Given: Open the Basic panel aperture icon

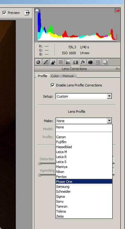Looking at the screenshot, I should [x=38, y=62].
